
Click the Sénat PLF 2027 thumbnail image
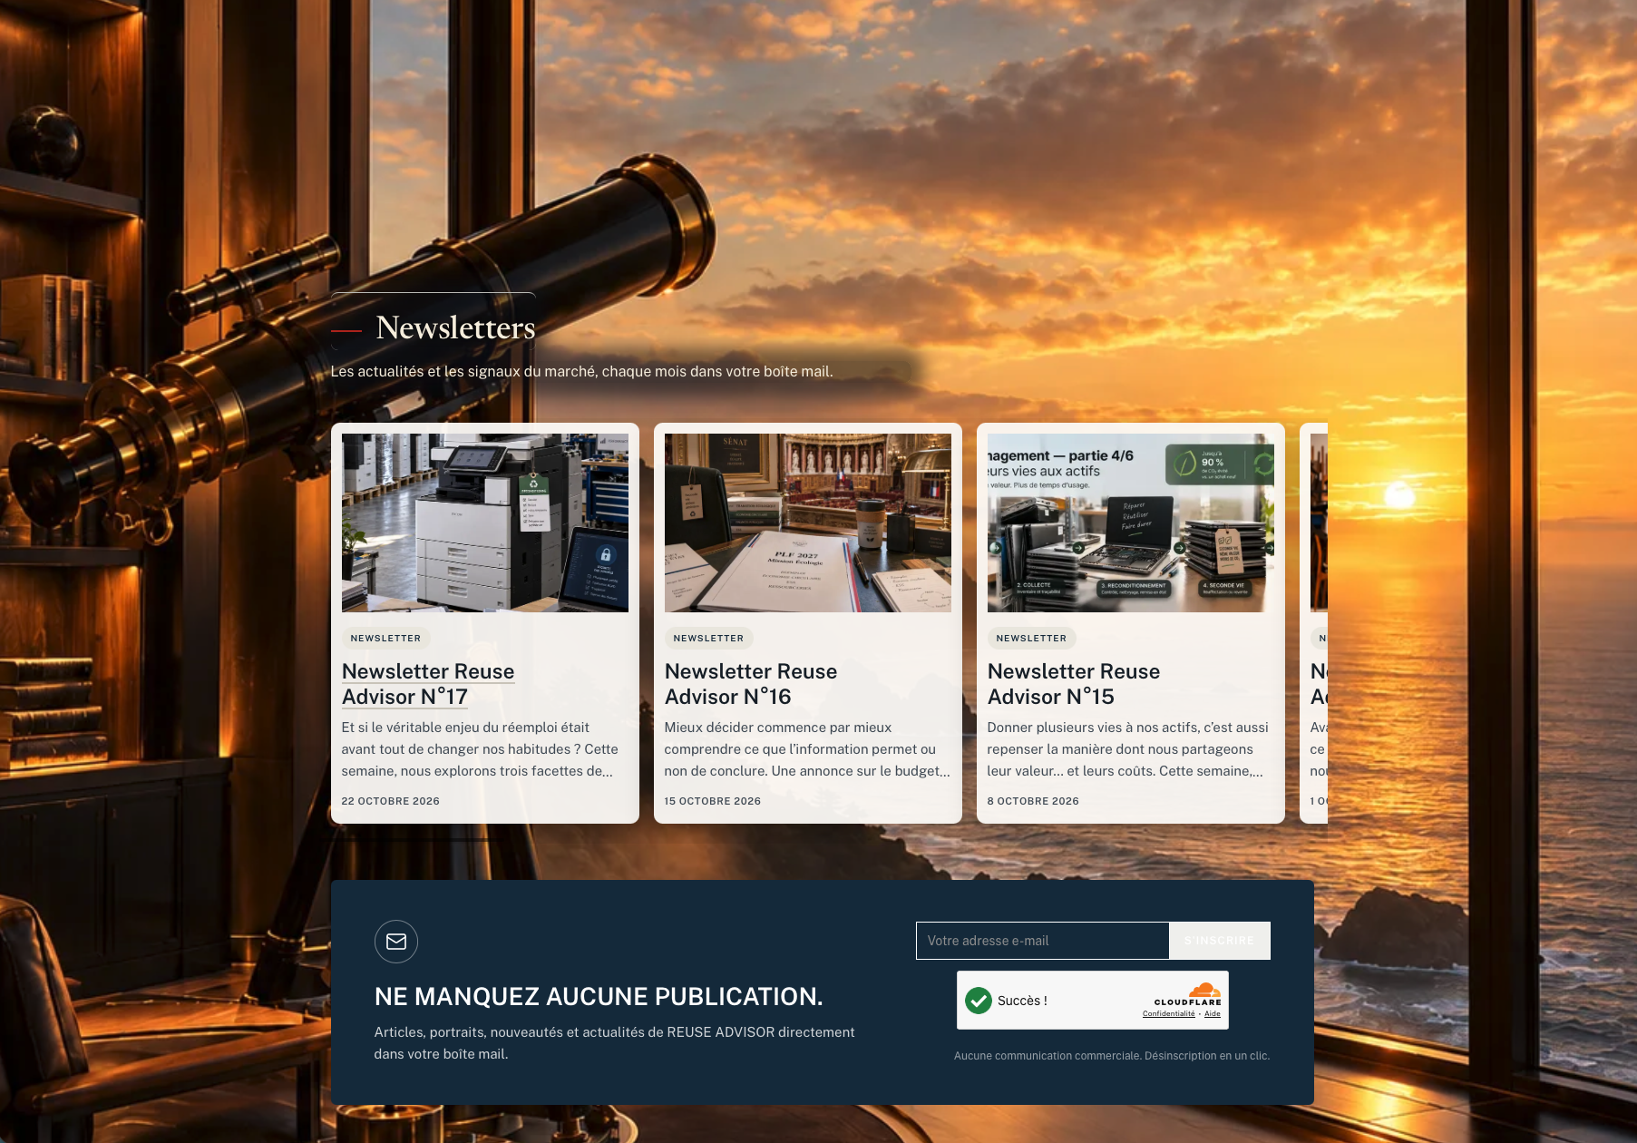pyautogui.click(x=808, y=523)
